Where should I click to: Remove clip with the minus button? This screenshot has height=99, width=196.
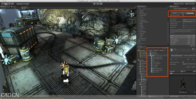pos(194,46)
